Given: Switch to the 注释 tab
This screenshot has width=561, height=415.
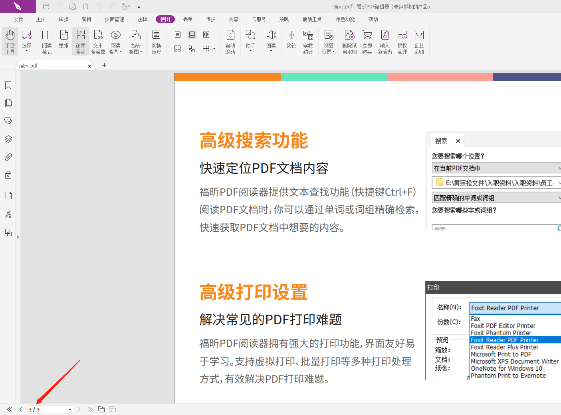Looking at the screenshot, I should [143, 19].
